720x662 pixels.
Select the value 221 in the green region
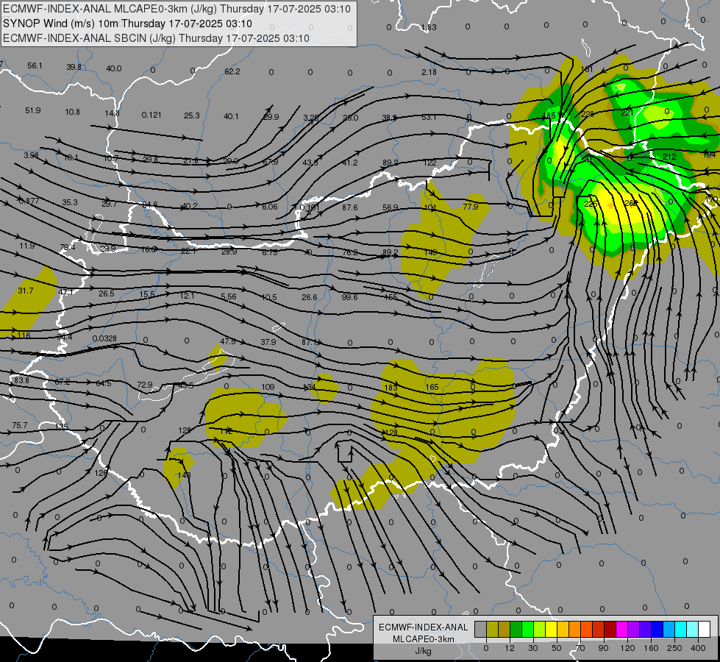click(x=627, y=113)
